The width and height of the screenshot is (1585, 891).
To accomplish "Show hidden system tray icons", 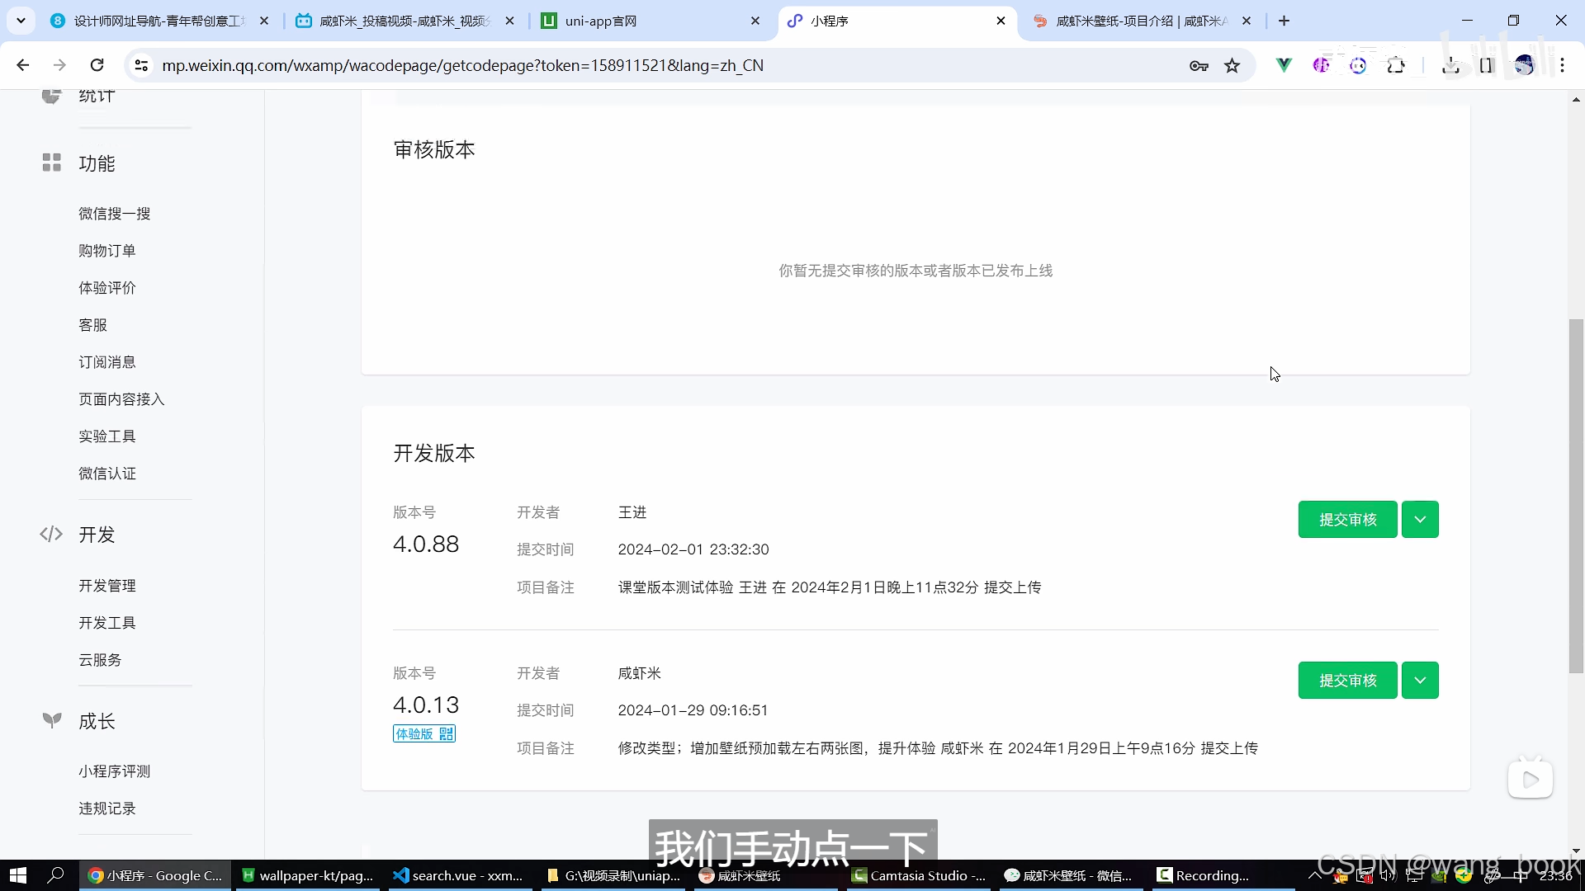I will pos(1315,875).
